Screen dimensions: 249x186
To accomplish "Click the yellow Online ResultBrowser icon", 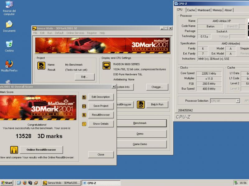I will click(14, 150).
